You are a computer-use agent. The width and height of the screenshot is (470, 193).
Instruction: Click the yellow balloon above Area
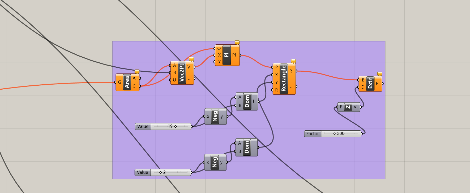(137, 72)
